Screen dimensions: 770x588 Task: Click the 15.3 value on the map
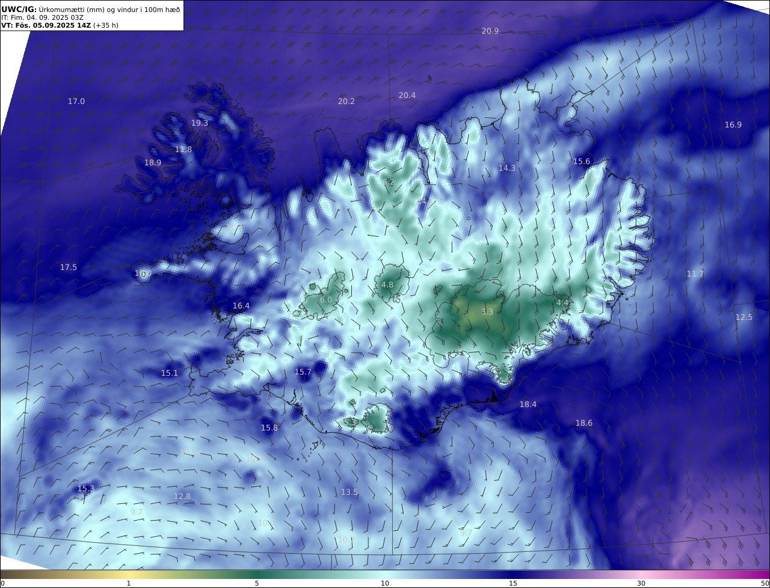coord(86,489)
